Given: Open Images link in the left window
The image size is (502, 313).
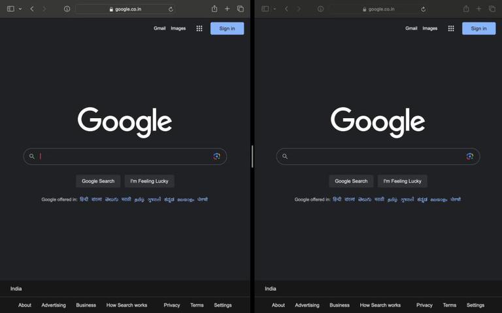Looking at the screenshot, I should click(x=178, y=29).
